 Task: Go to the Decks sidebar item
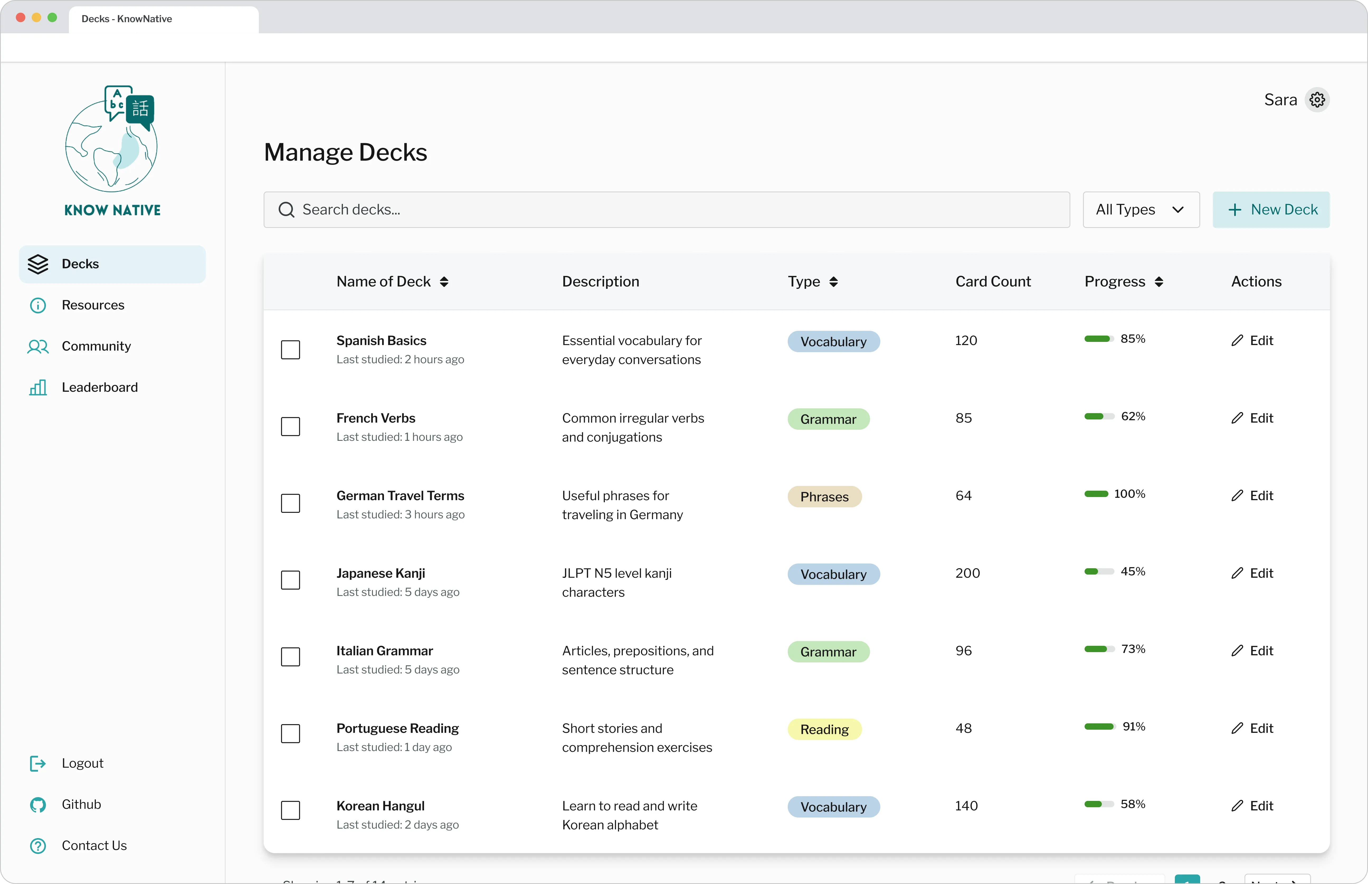coord(112,264)
